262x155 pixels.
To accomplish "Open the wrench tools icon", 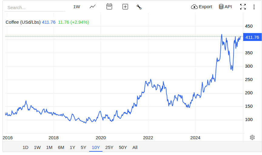I will 139,7.
